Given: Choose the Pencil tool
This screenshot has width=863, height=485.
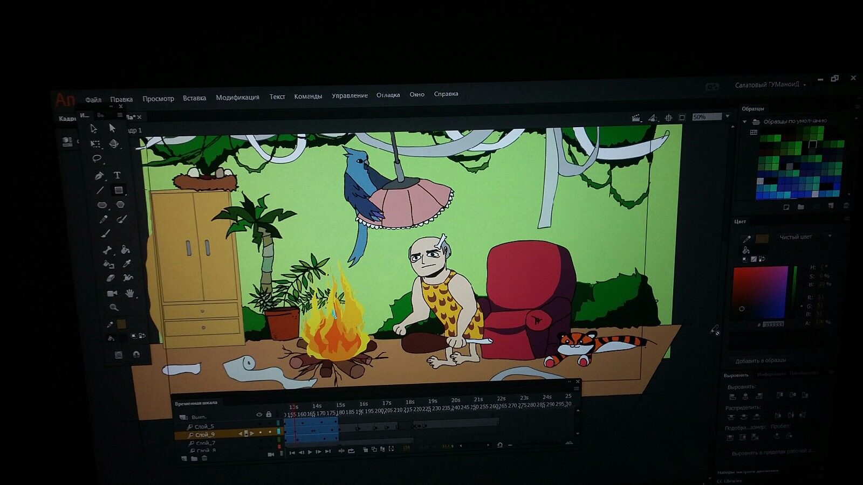Looking at the screenshot, I should pyautogui.click(x=103, y=219).
